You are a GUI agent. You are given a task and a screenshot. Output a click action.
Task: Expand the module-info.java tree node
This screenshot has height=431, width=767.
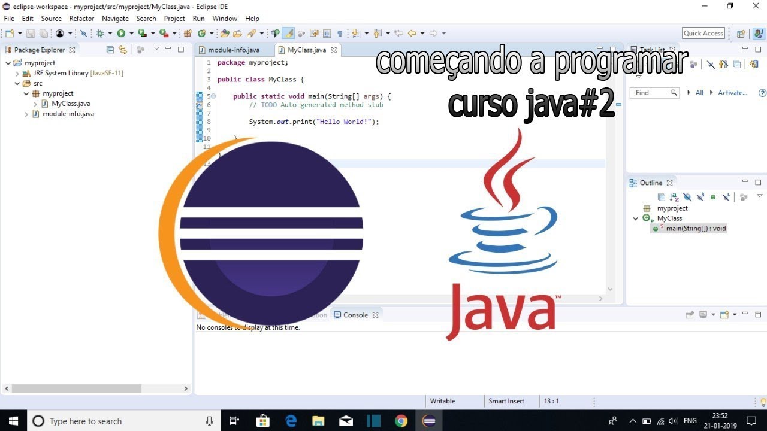[26, 114]
